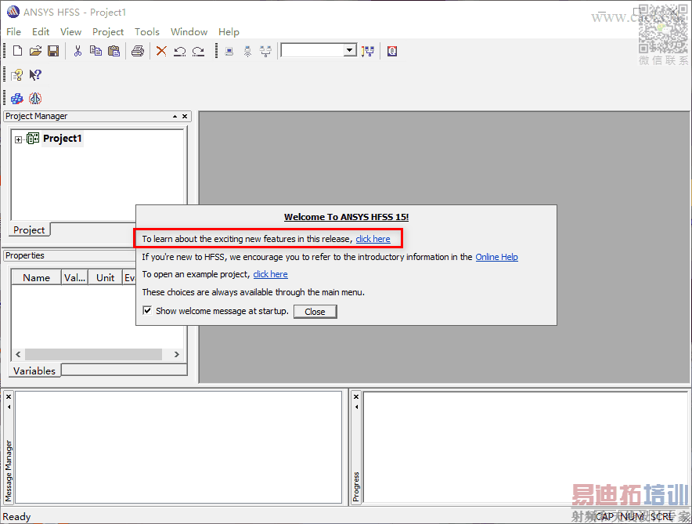Viewport: 692px width, 524px height.
Task: Print using the printer icon
Action: [138, 51]
